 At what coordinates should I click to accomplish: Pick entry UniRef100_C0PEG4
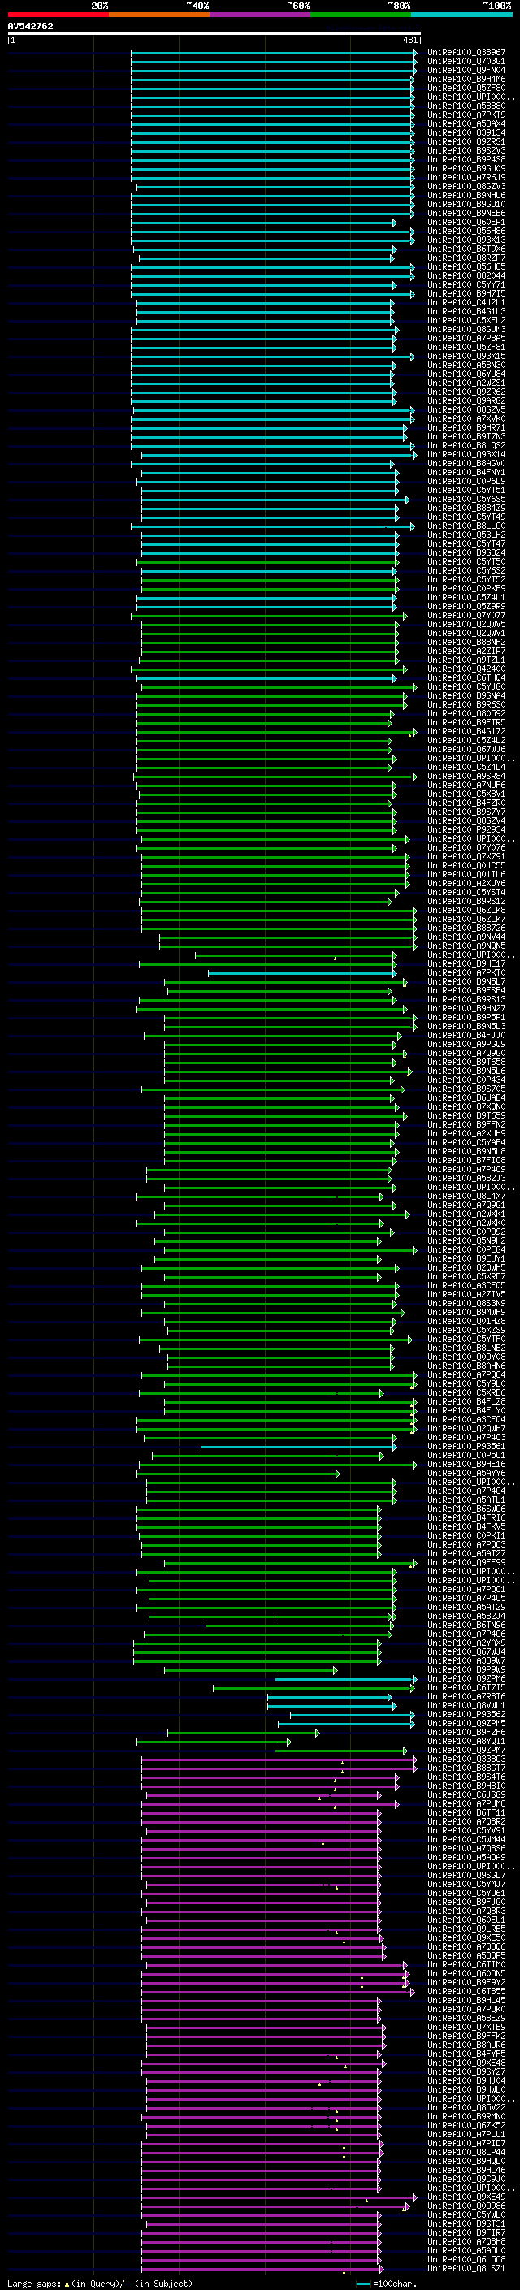466,1250
